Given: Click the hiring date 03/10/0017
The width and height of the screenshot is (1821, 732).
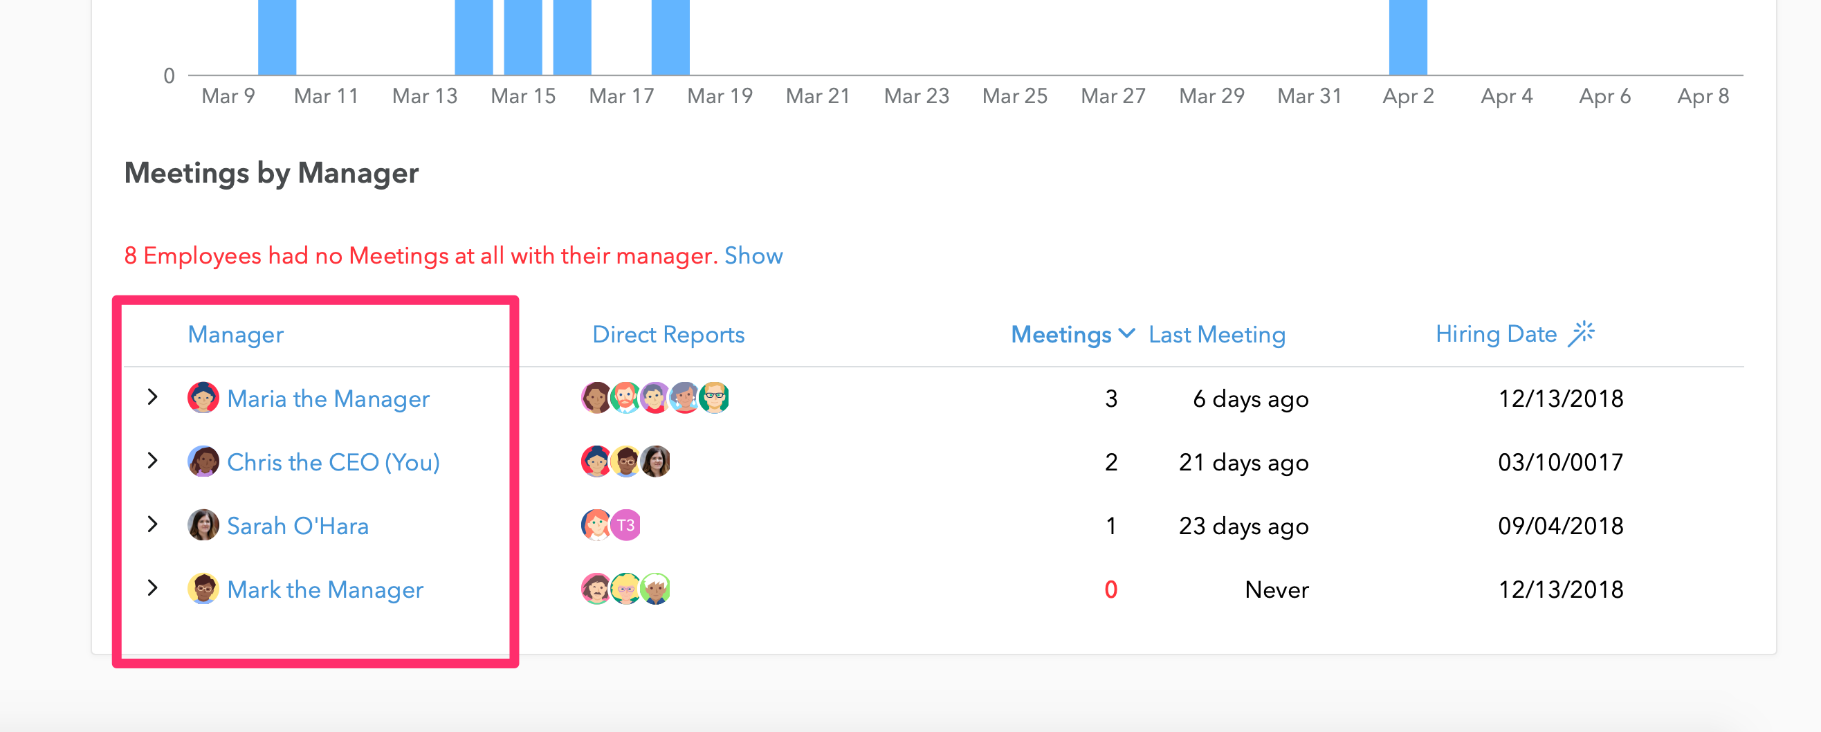Looking at the screenshot, I should [x=1560, y=462].
